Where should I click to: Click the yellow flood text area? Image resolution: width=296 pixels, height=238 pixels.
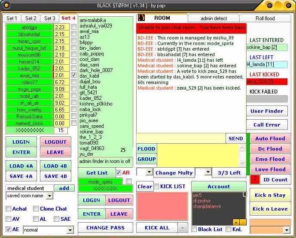pyautogui.click(x=198, y=156)
